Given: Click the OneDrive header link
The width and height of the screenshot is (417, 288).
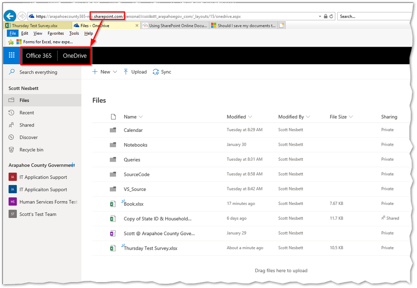Looking at the screenshot, I should point(75,56).
